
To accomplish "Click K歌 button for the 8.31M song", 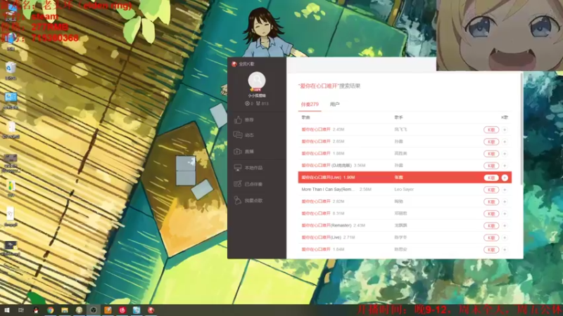I will tap(491, 213).
